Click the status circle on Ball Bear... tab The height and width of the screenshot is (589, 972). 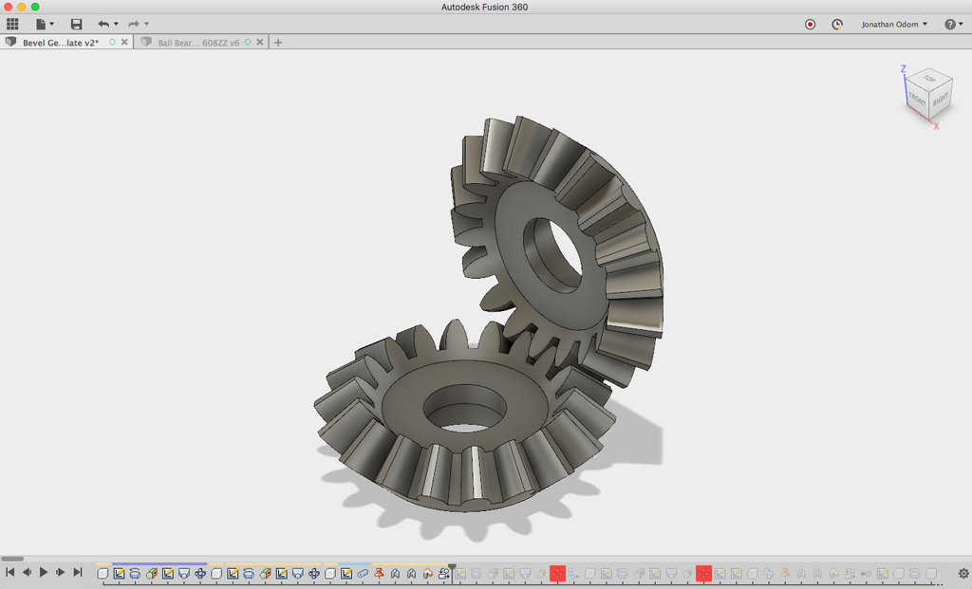point(248,42)
